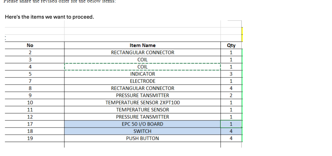Image resolution: width=332 pixels, height=156 pixels.
Task: Click the EPC 50 I/O BOARD cell
Action: coord(142,124)
